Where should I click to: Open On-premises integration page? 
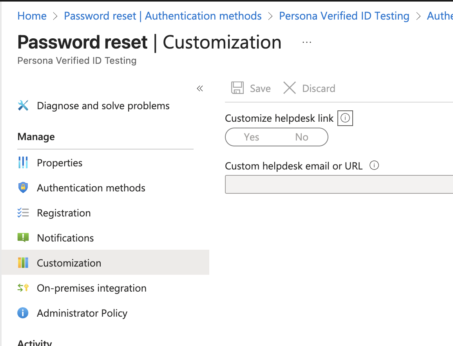tap(92, 288)
